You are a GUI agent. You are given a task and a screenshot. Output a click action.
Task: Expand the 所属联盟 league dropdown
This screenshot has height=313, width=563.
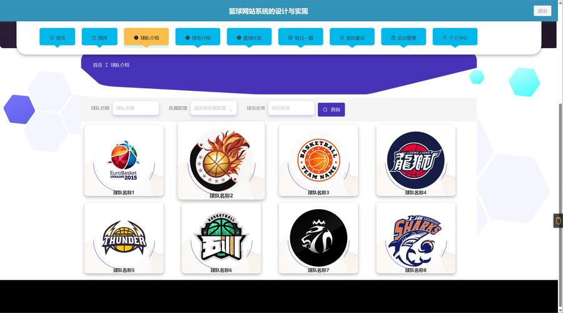pos(214,108)
